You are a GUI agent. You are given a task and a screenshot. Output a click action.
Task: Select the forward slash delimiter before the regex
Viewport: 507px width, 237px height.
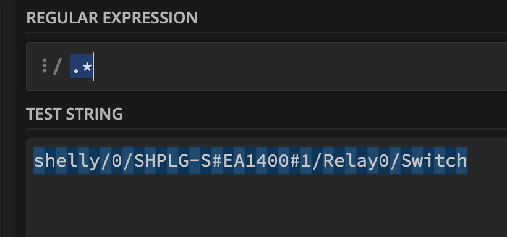pos(58,66)
